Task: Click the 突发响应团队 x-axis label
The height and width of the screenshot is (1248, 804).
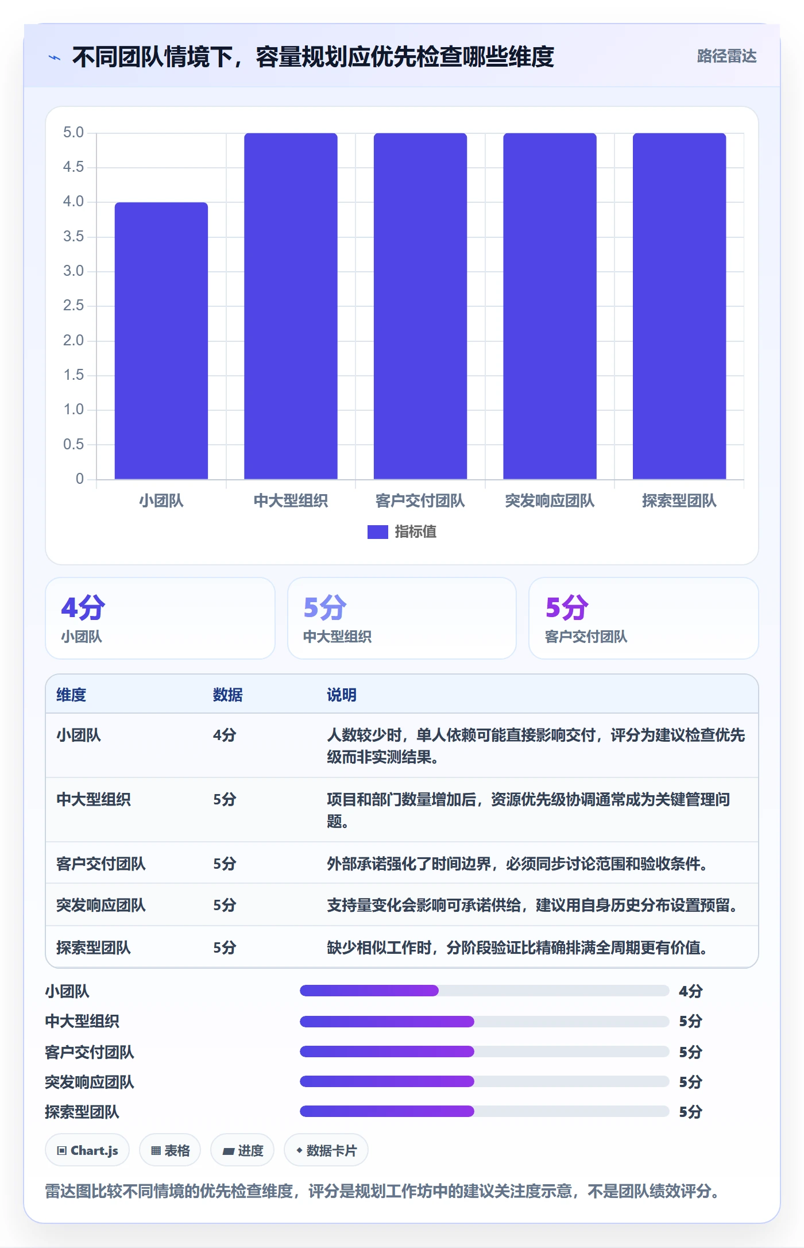Action: (550, 501)
